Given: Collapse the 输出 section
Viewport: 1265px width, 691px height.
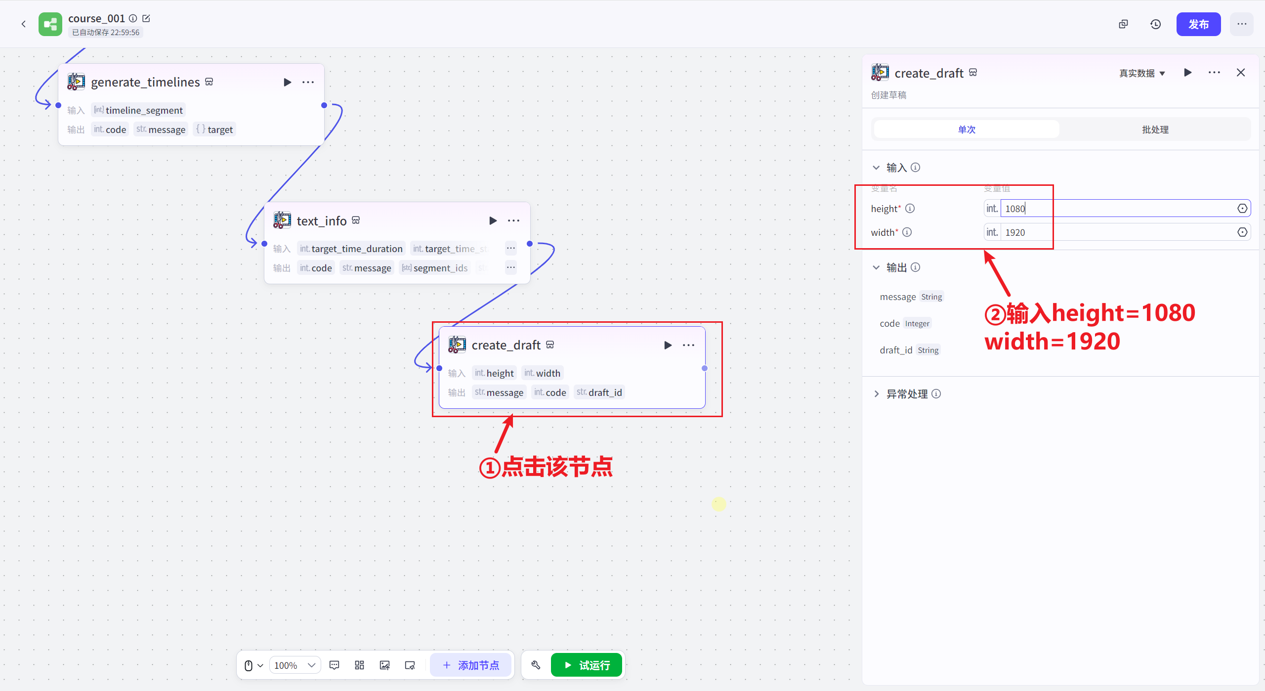Looking at the screenshot, I should pyautogui.click(x=877, y=267).
